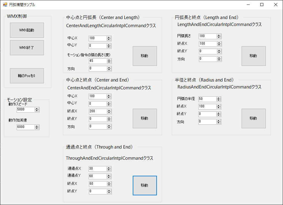This screenshot has width=283, height=205.
Task: Click the WMX起動 button
Action: pyautogui.click(x=27, y=30)
